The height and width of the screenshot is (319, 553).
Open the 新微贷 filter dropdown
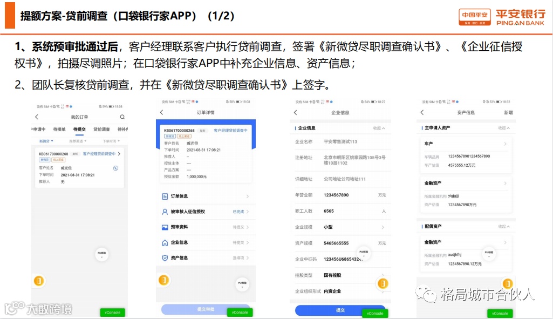46,141
